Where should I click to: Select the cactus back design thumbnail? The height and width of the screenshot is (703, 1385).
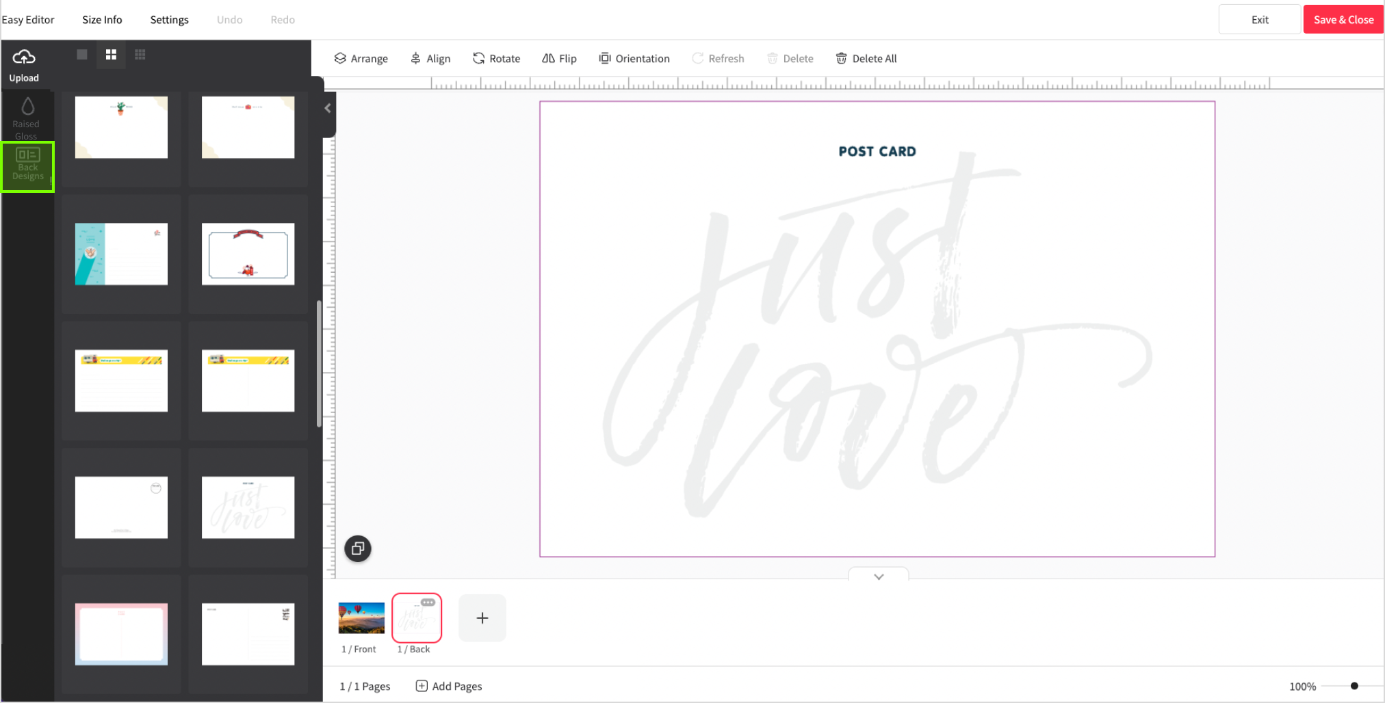tap(121, 127)
